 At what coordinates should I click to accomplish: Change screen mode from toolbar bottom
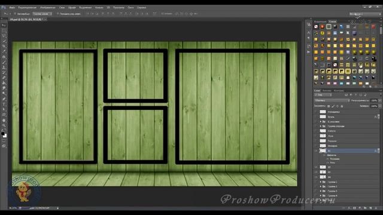point(4,146)
